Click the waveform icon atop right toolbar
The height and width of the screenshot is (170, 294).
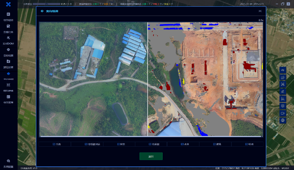pos(283,70)
